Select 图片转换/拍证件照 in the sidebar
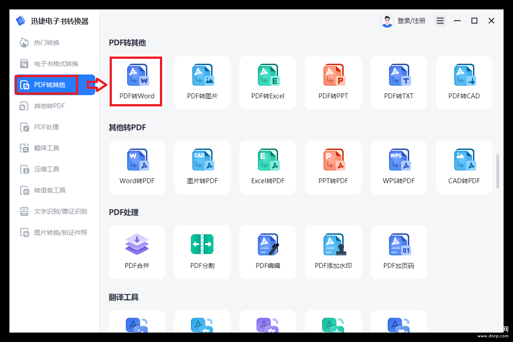 (x=55, y=232)
